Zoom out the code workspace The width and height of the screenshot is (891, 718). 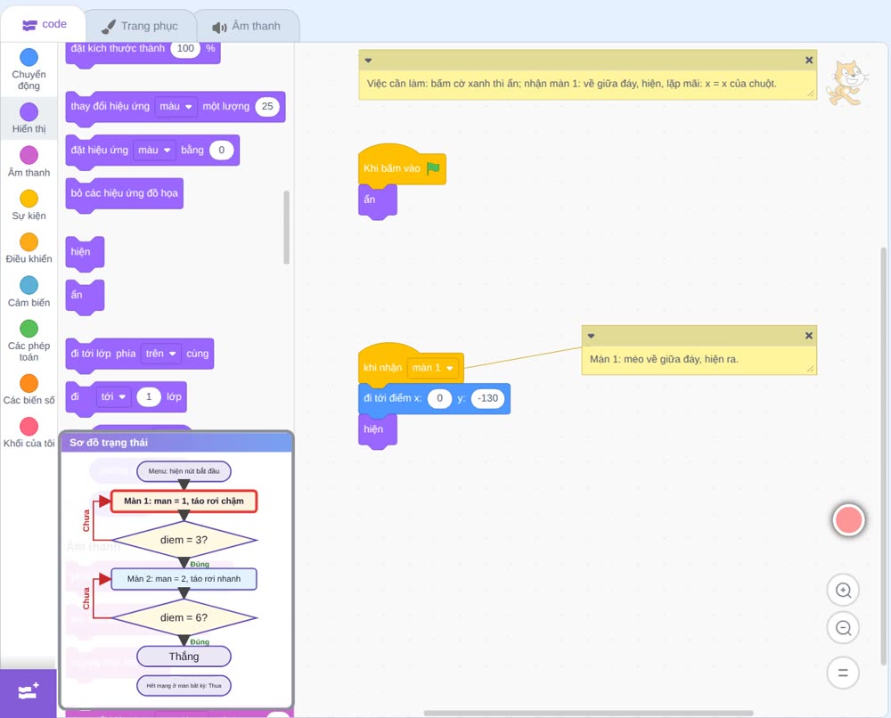pyautogui.click(x=843, y=628)
